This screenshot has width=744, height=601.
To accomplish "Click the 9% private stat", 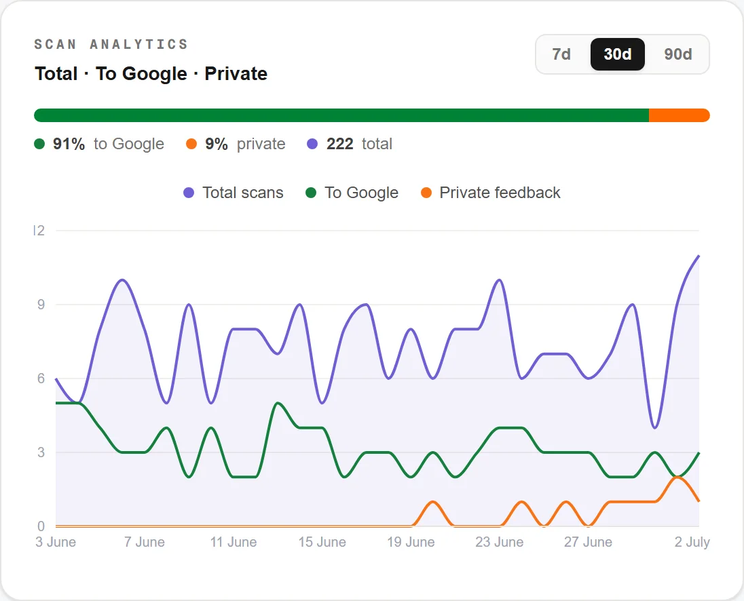I will tap(236, 144).
